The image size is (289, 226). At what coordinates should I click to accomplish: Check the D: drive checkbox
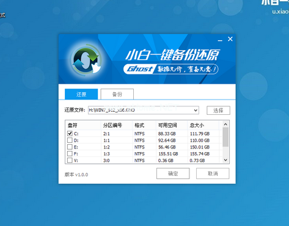pos(70,140)
